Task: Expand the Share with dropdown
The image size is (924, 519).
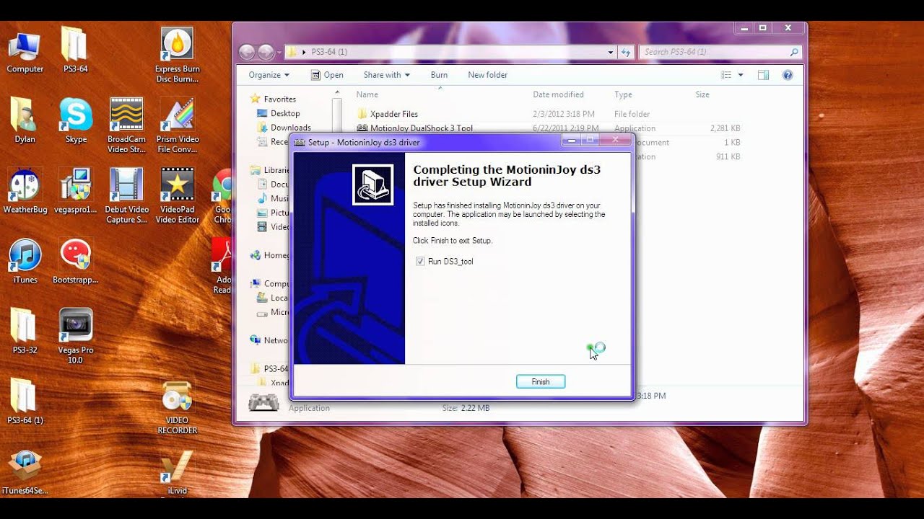Action: [x=386, y=75]
